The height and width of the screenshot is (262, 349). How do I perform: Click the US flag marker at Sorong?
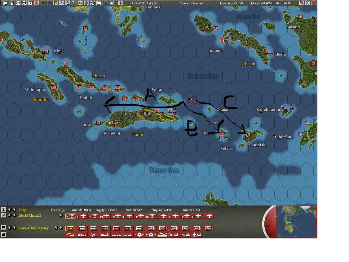tap(300, 16)
